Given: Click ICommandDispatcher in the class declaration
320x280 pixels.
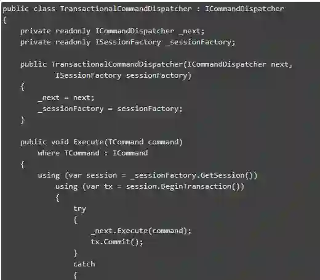Looking at the screenshot, I should (x=244, y=9).
